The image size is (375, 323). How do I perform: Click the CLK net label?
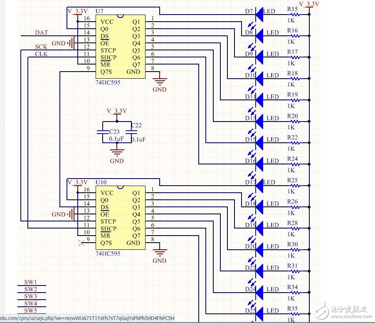[41, 54]
